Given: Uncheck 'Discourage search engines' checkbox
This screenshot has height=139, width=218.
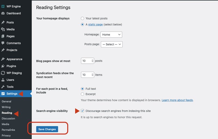Looking at the screenshot, I should pyautogui.click(x=83, y=111).
